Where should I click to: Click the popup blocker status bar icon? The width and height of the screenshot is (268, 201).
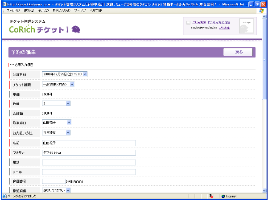coord(210,196)
